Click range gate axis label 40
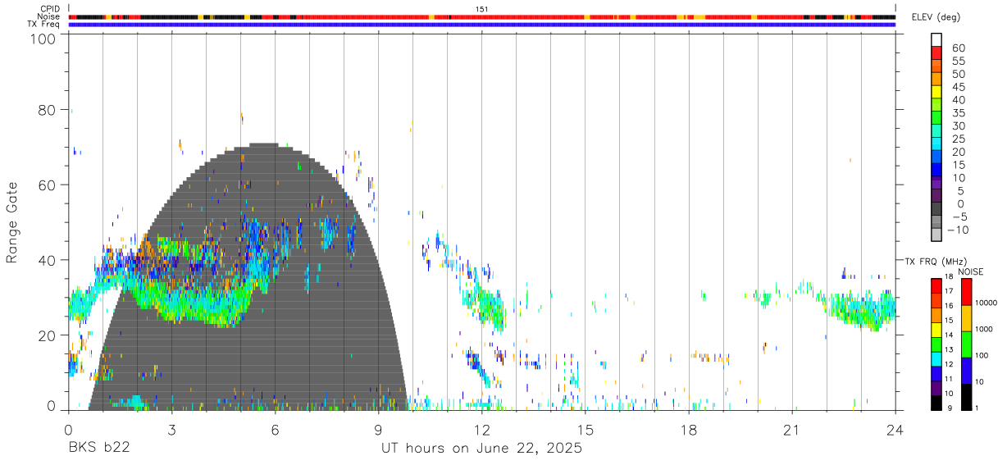This screenshot has width=1007, height=465. pos(48,260)
